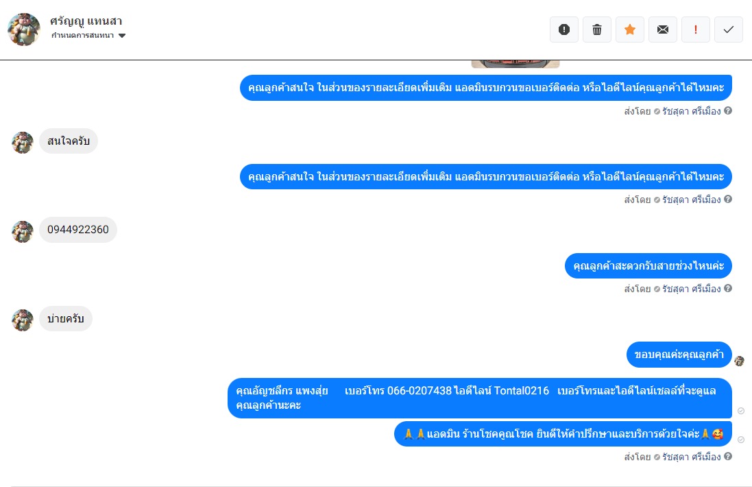The height and width of the screenshot is (487, 752).
Task: Delete conversation using trash icon
Action: pos(597,29)
